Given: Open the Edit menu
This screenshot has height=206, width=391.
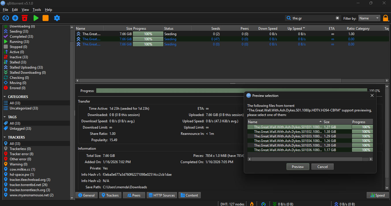Looking at the screenshot, I should tap(15, 10).
